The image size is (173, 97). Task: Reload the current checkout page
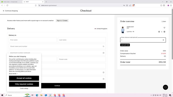[7, 5]
